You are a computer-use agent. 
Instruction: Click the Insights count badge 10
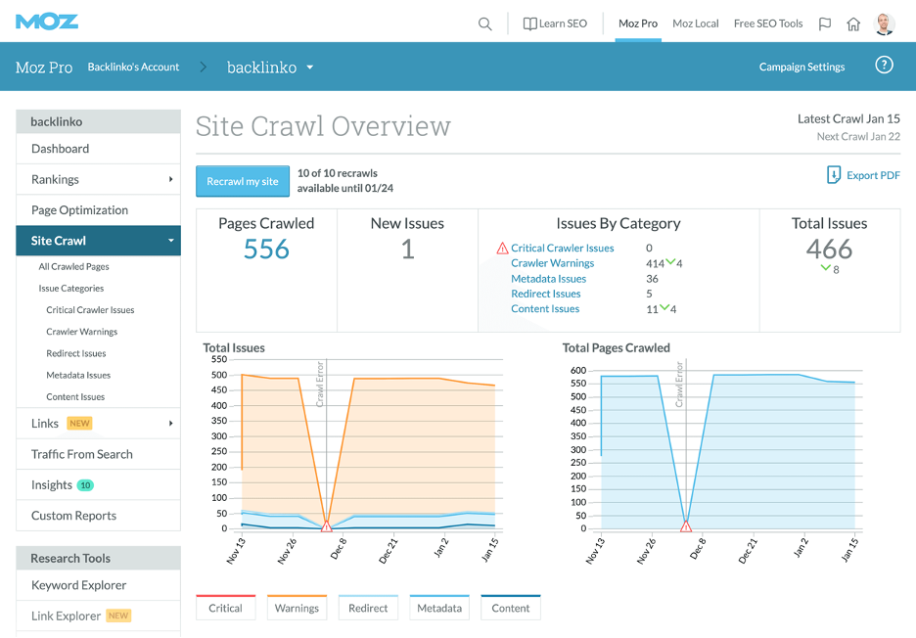coord(85,485)
